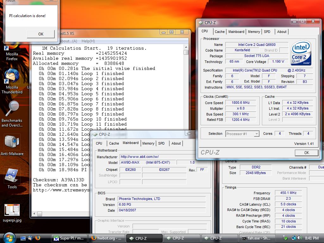324x243 pixels.
Task: Click the 2:3 FSB:DRAM ratio value
Action: (288, 199)
